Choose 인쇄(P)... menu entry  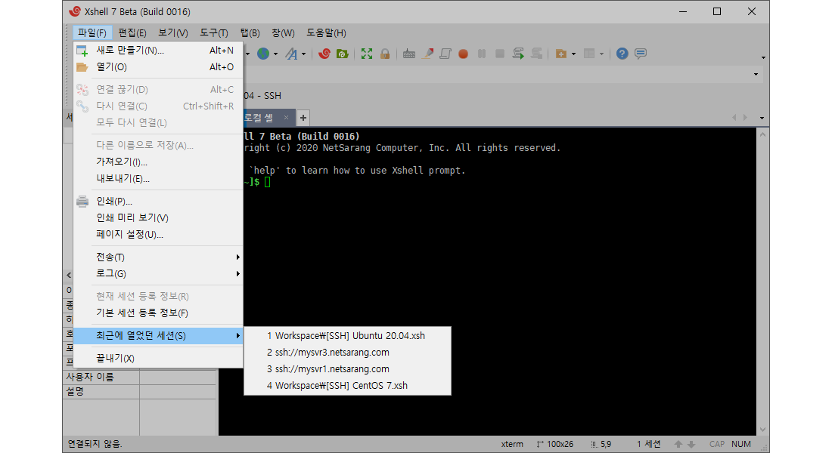point(158,202)
